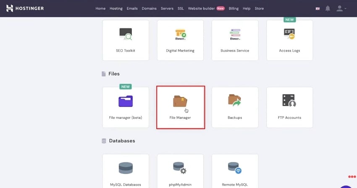Viewport: 357px width, 188px height.
Task: Click the Databases section heading
Action: tap(122, 141)
